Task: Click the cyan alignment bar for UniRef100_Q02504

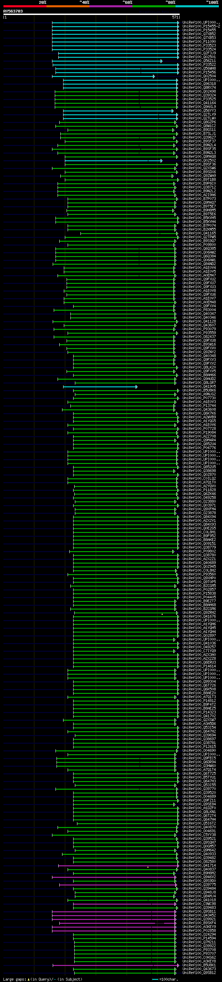Action: 103,76
